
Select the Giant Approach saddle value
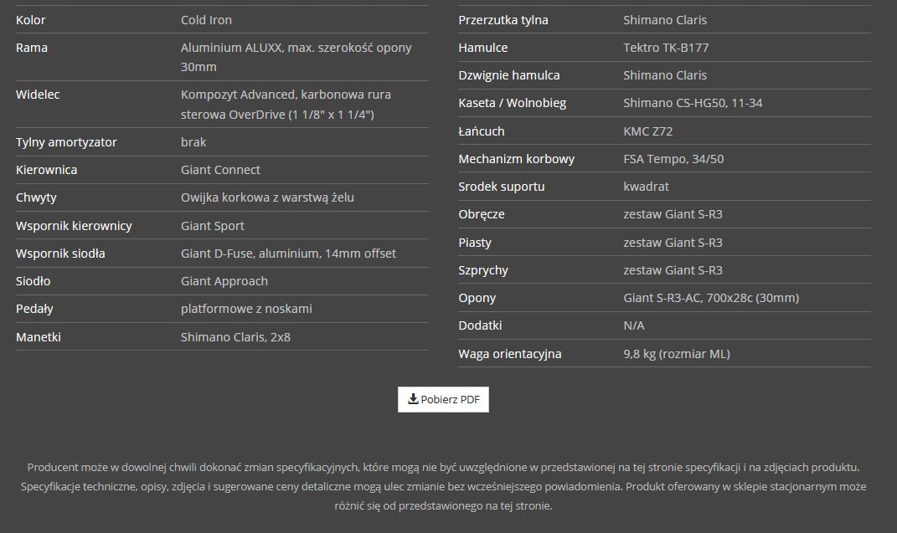tap(224, 281)
